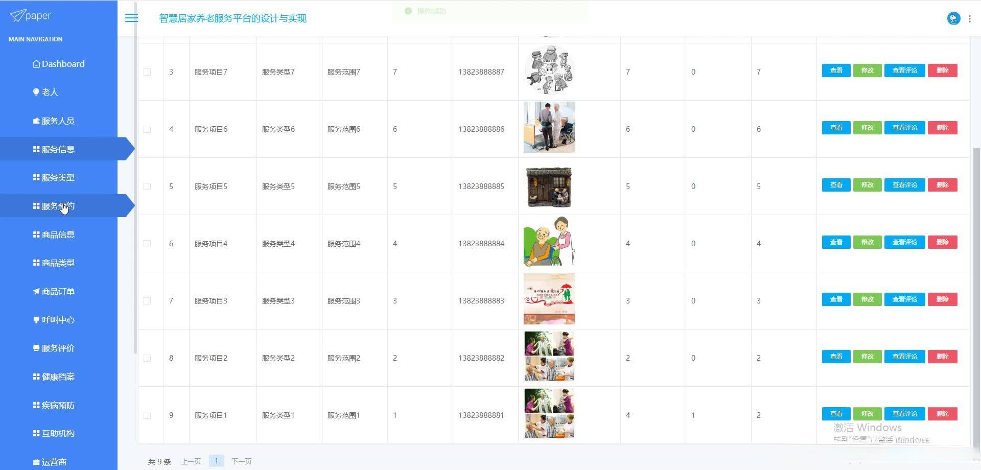This screenshot has width=981, height=470.
Task: Delete 服务项目3 with its 删除 button
Action: tap(942, 299)
